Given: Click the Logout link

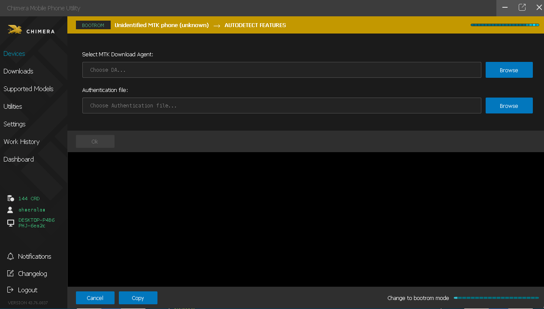Looking at the screenshot, I should coord(28,290).
